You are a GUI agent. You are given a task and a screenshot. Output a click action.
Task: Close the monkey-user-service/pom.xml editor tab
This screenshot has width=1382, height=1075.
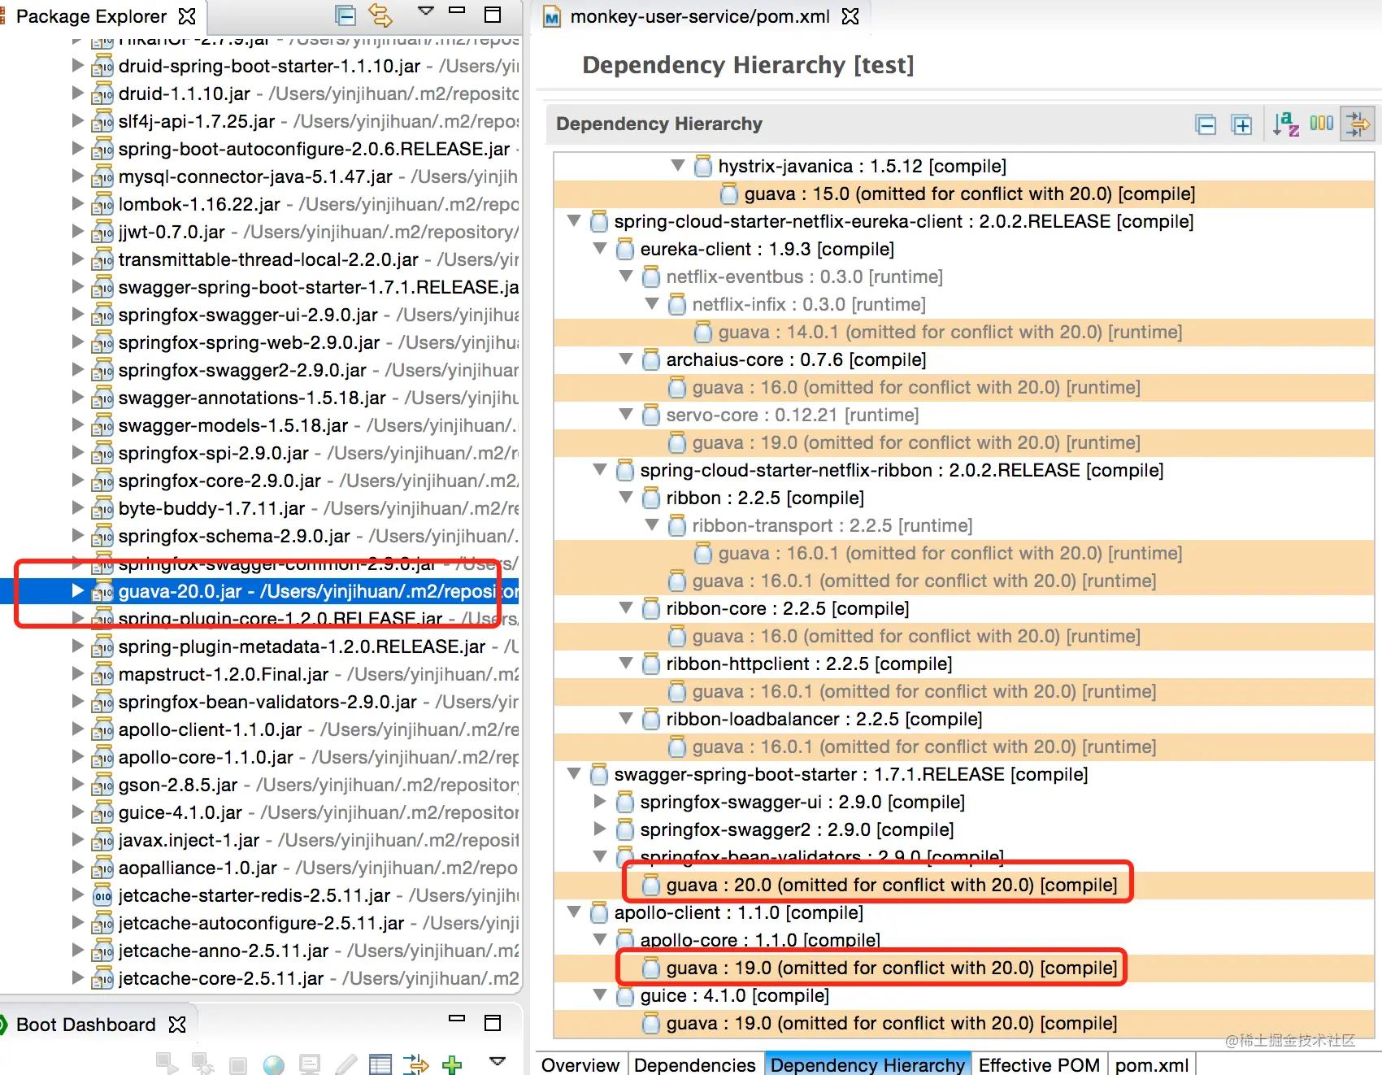point(850,16)
